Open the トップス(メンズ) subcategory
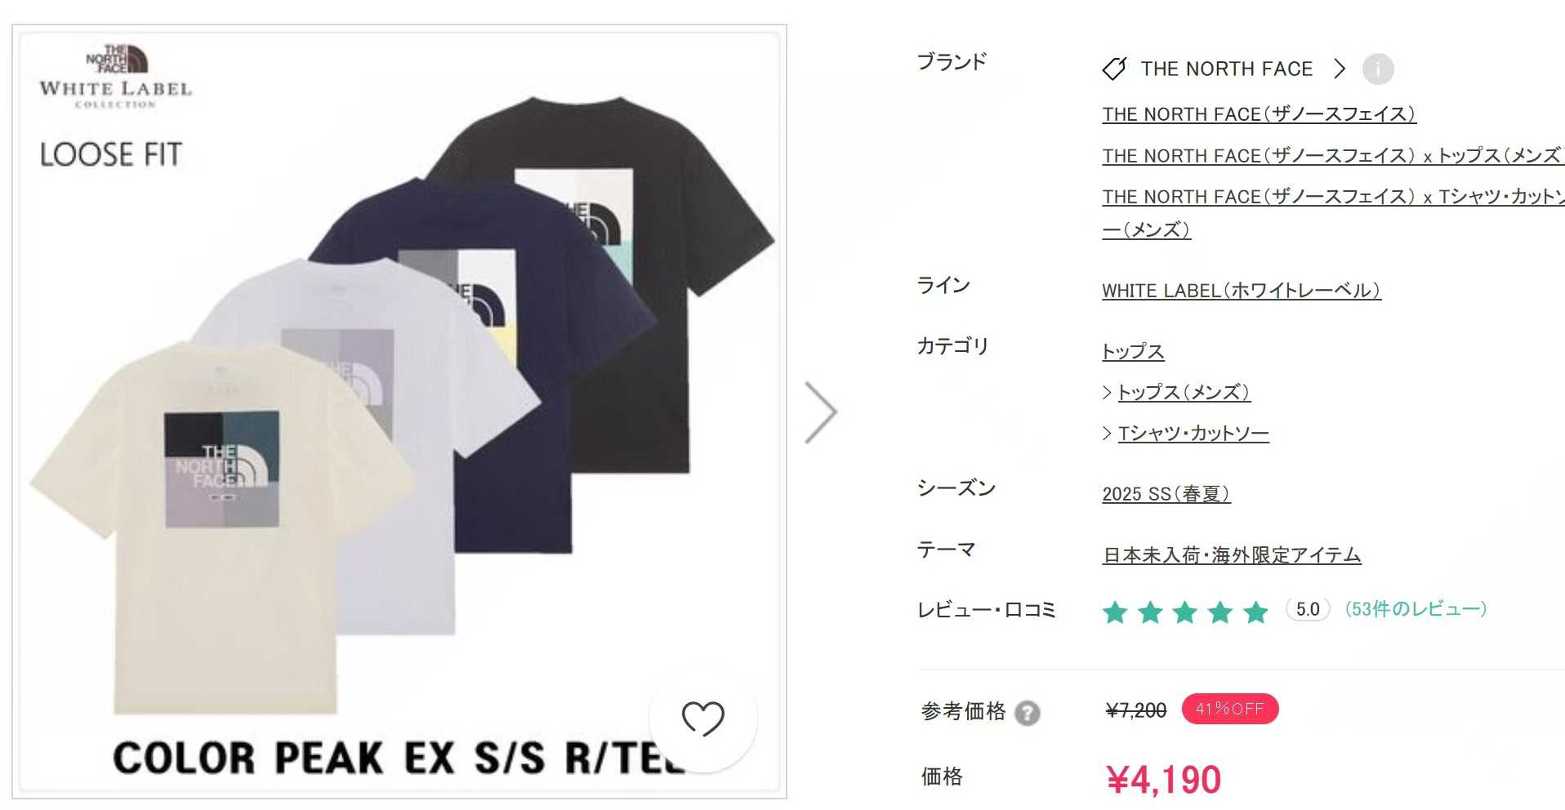 pyautogui.click(x=1184, y=392)
